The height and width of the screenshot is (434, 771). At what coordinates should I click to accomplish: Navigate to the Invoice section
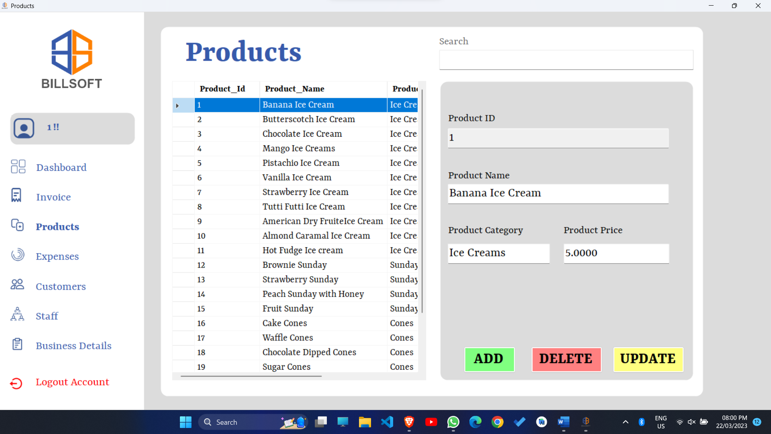point(53,197)
